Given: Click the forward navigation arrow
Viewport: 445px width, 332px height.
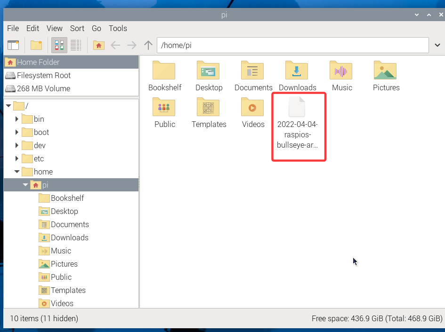Looking at the screenshot, I should (132, 45).
